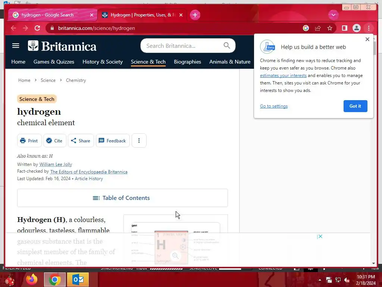Open a new tab with plus button
The image size is (382, 287).
195,15
